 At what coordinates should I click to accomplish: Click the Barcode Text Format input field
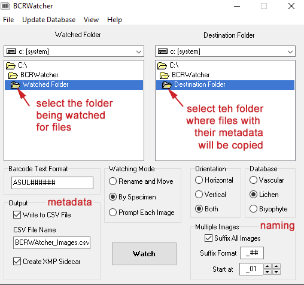pos(52,183)
